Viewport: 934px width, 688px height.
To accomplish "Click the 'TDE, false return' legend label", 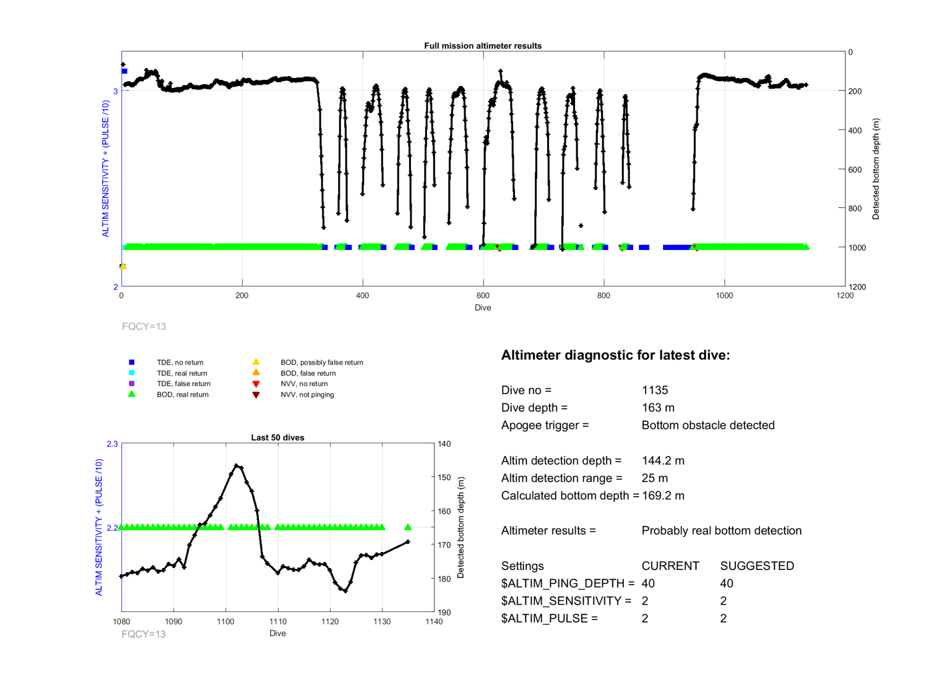I will [183, 384].
